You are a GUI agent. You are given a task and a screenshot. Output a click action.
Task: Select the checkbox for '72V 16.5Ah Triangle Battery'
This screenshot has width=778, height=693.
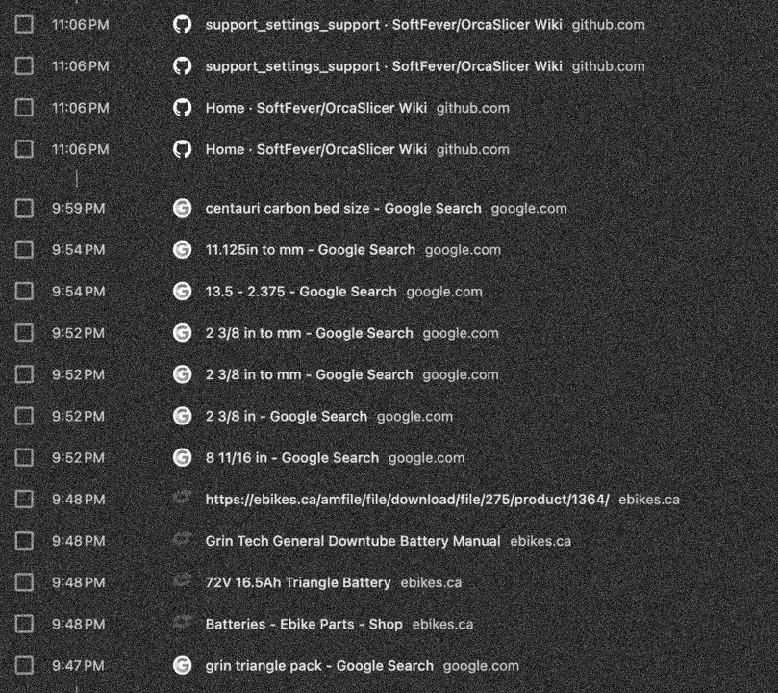(24, 582)
